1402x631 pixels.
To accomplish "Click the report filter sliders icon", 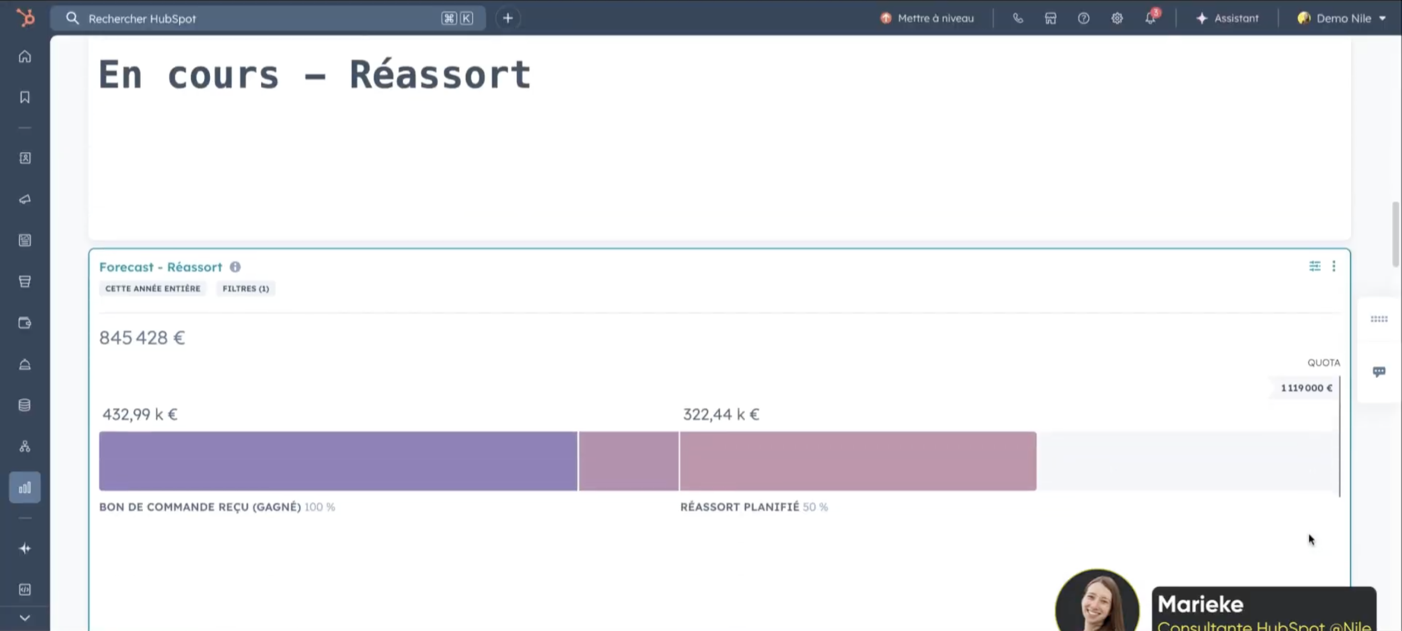I will point(1314,266).
